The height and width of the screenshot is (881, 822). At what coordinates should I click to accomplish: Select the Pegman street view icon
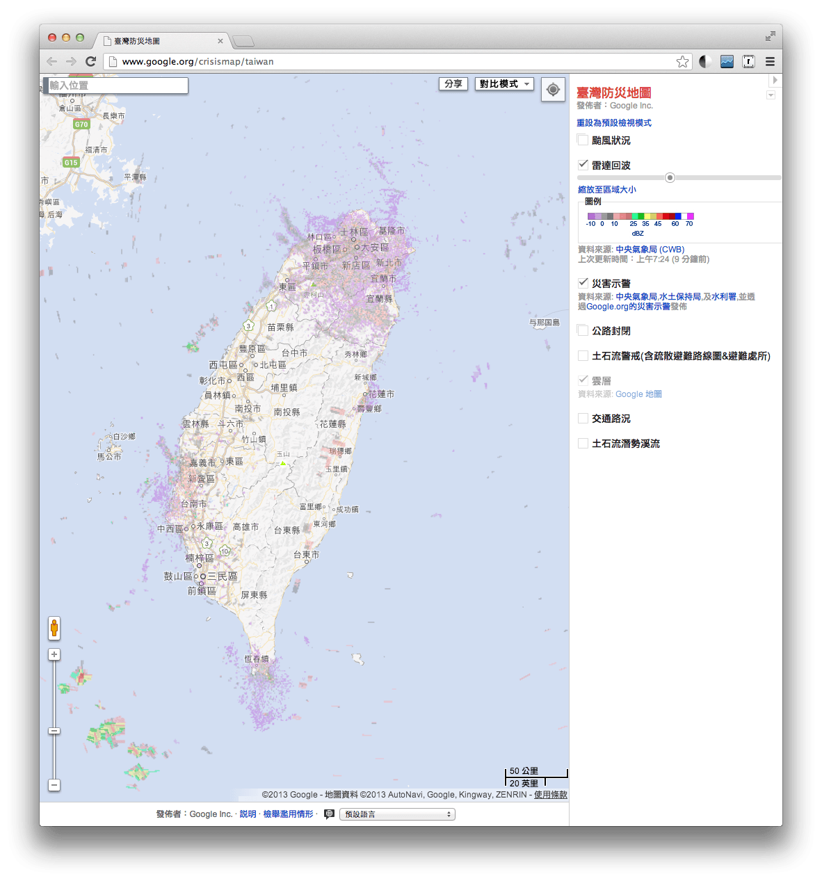pyautogui.click(x=54, y=629)
